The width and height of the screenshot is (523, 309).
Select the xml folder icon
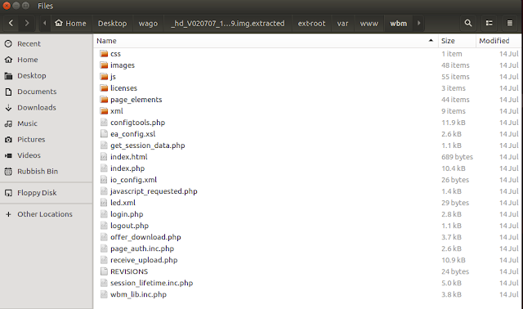click(x=104, y=111)
